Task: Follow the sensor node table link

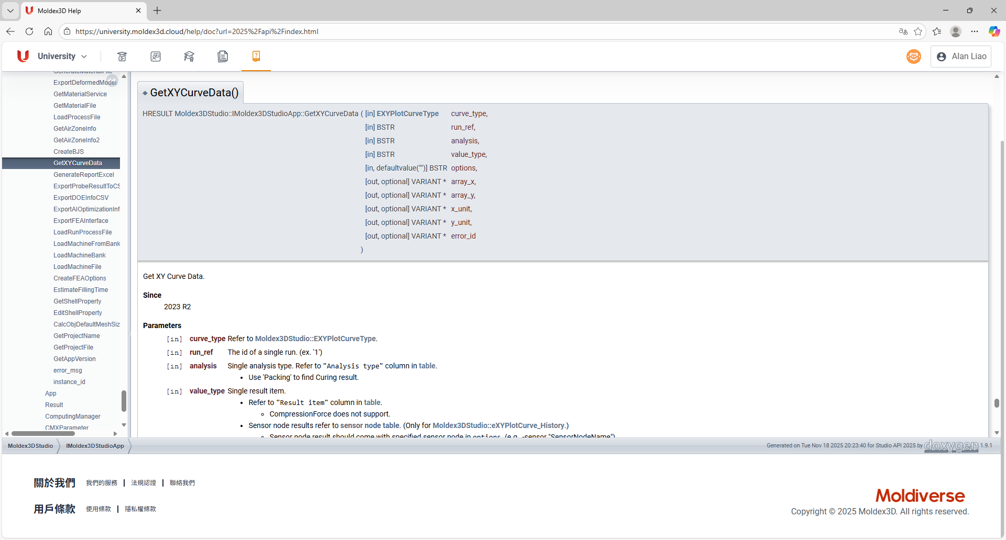Action: coord(369,425)
